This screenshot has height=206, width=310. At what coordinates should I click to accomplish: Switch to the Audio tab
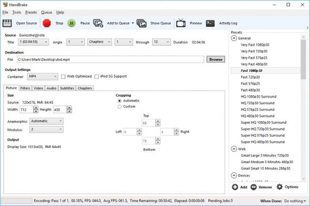click(x=51, y=88)
